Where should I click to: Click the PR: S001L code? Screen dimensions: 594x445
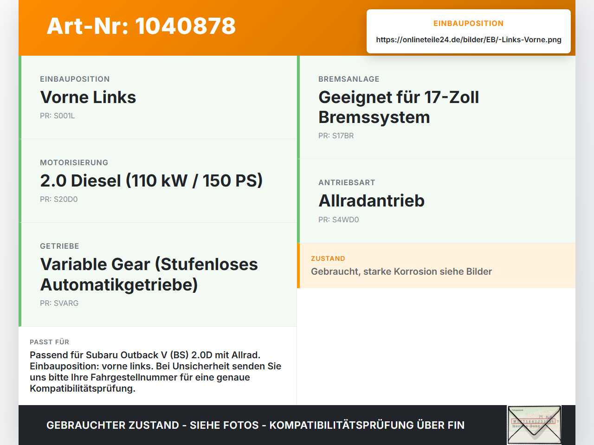tap(58, 116)
